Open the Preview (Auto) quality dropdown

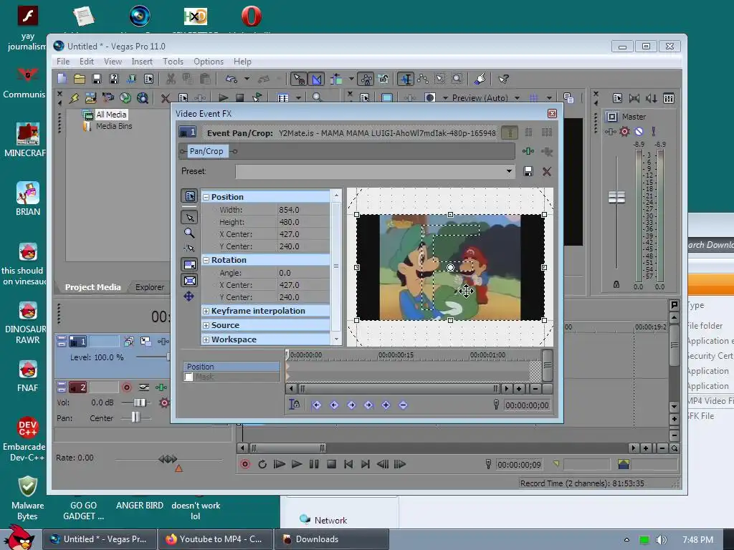[518, 98]
